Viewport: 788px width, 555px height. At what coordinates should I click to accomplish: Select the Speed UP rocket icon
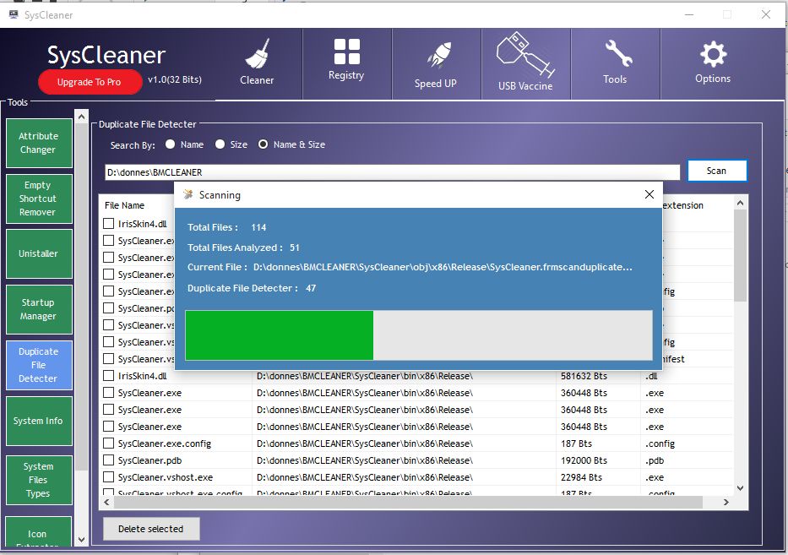tap(436, 57)
